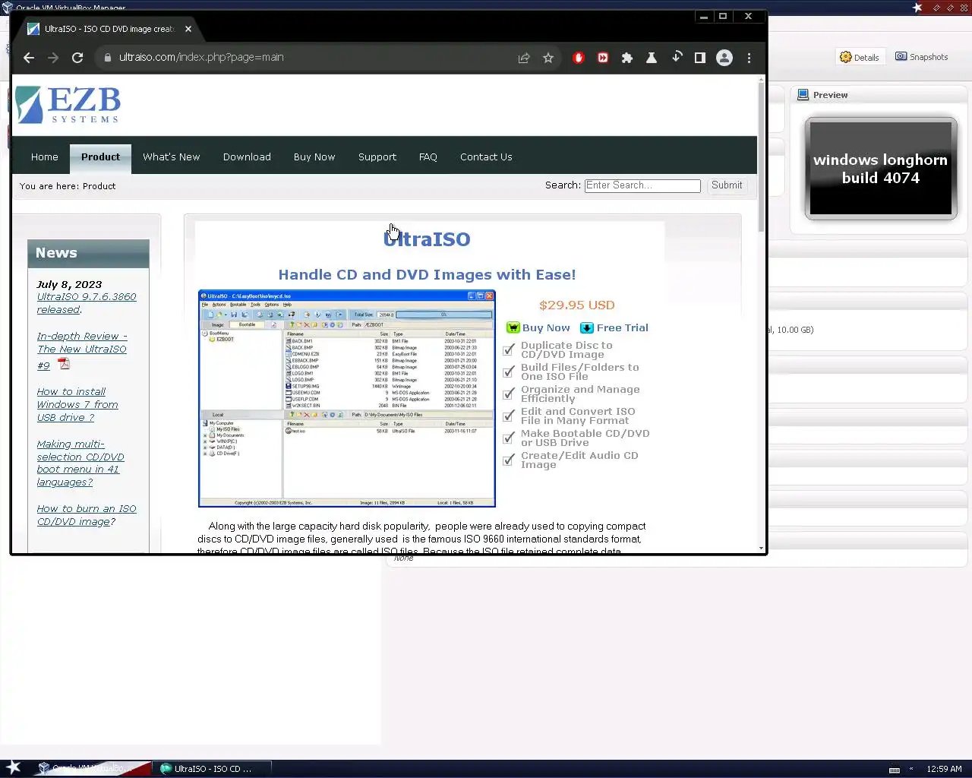
Task: Open Snapshots view in VirtualBox Manager
Action: coord(922,57)
